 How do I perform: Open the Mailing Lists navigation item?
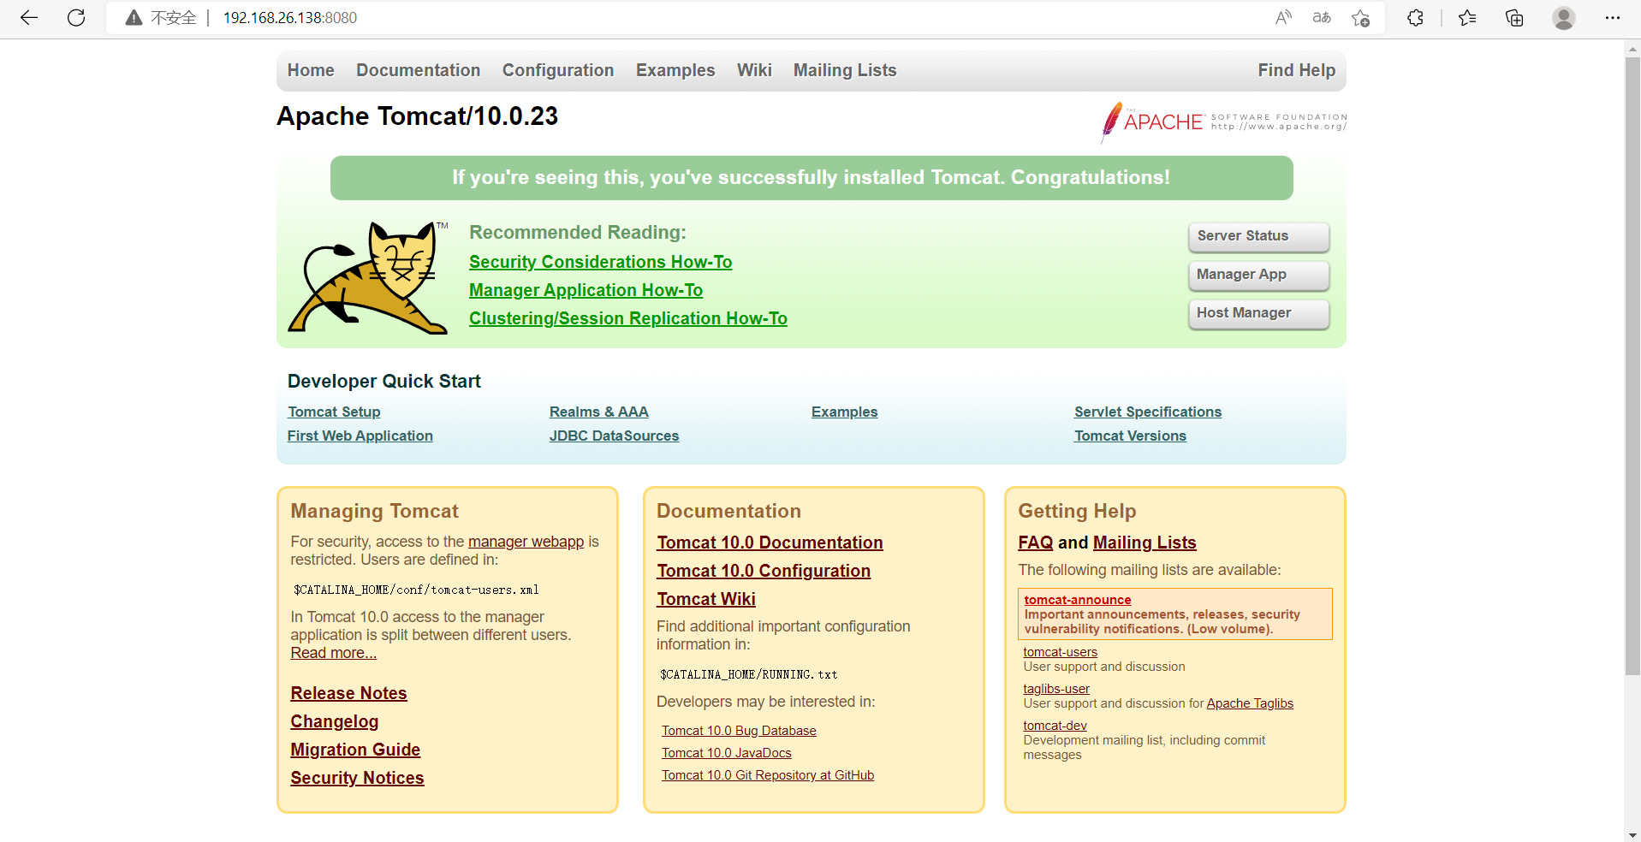(x=845, y=70)
